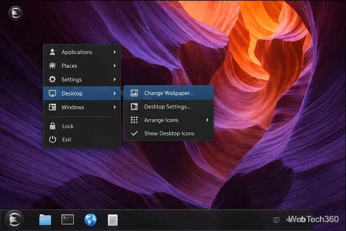Select Change Wallpaper... in the submenu

(168, 93)
